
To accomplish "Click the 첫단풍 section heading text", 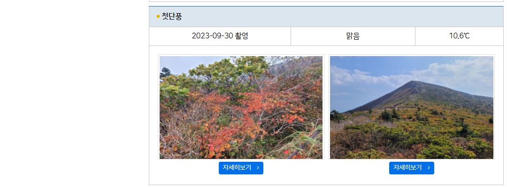I will tap(172, 16).
